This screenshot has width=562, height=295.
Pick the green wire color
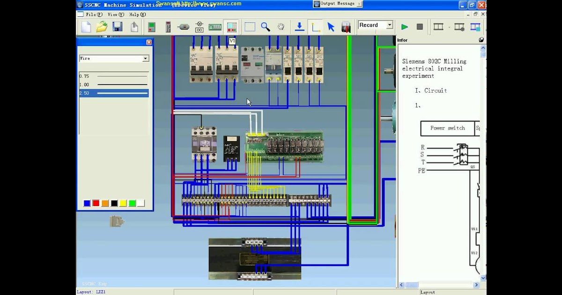(132, 203)
